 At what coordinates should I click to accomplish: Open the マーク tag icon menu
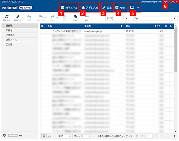[x=76, y=17]
